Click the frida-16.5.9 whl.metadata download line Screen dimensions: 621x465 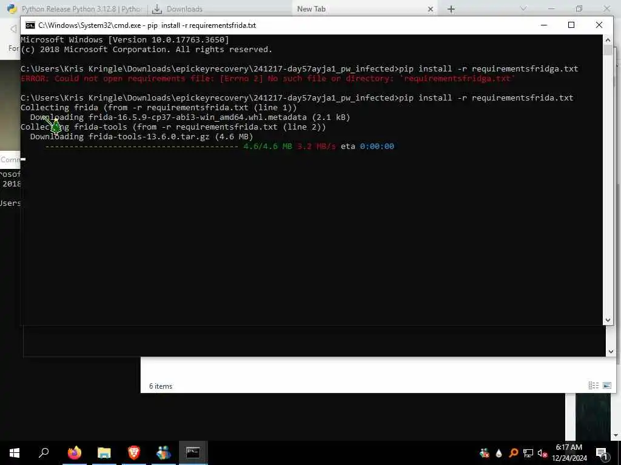pyautogui.click(x=190, y=117)
